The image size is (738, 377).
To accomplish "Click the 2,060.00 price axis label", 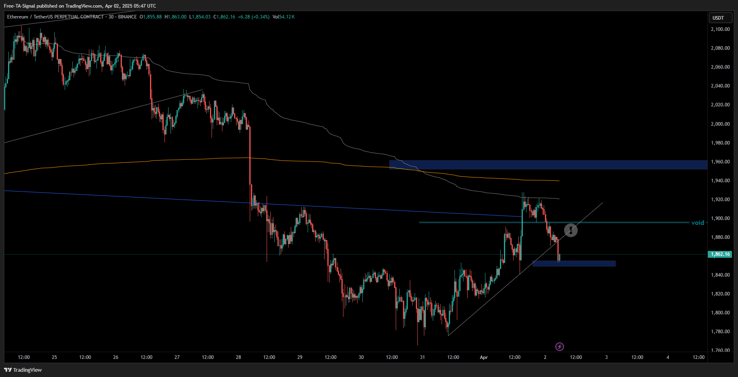I will pos(720,67).
